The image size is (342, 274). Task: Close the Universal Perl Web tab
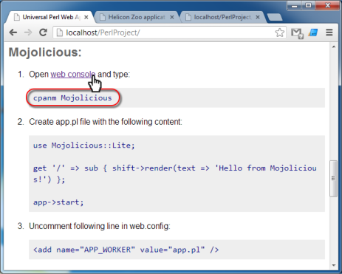tap(86, 17)
